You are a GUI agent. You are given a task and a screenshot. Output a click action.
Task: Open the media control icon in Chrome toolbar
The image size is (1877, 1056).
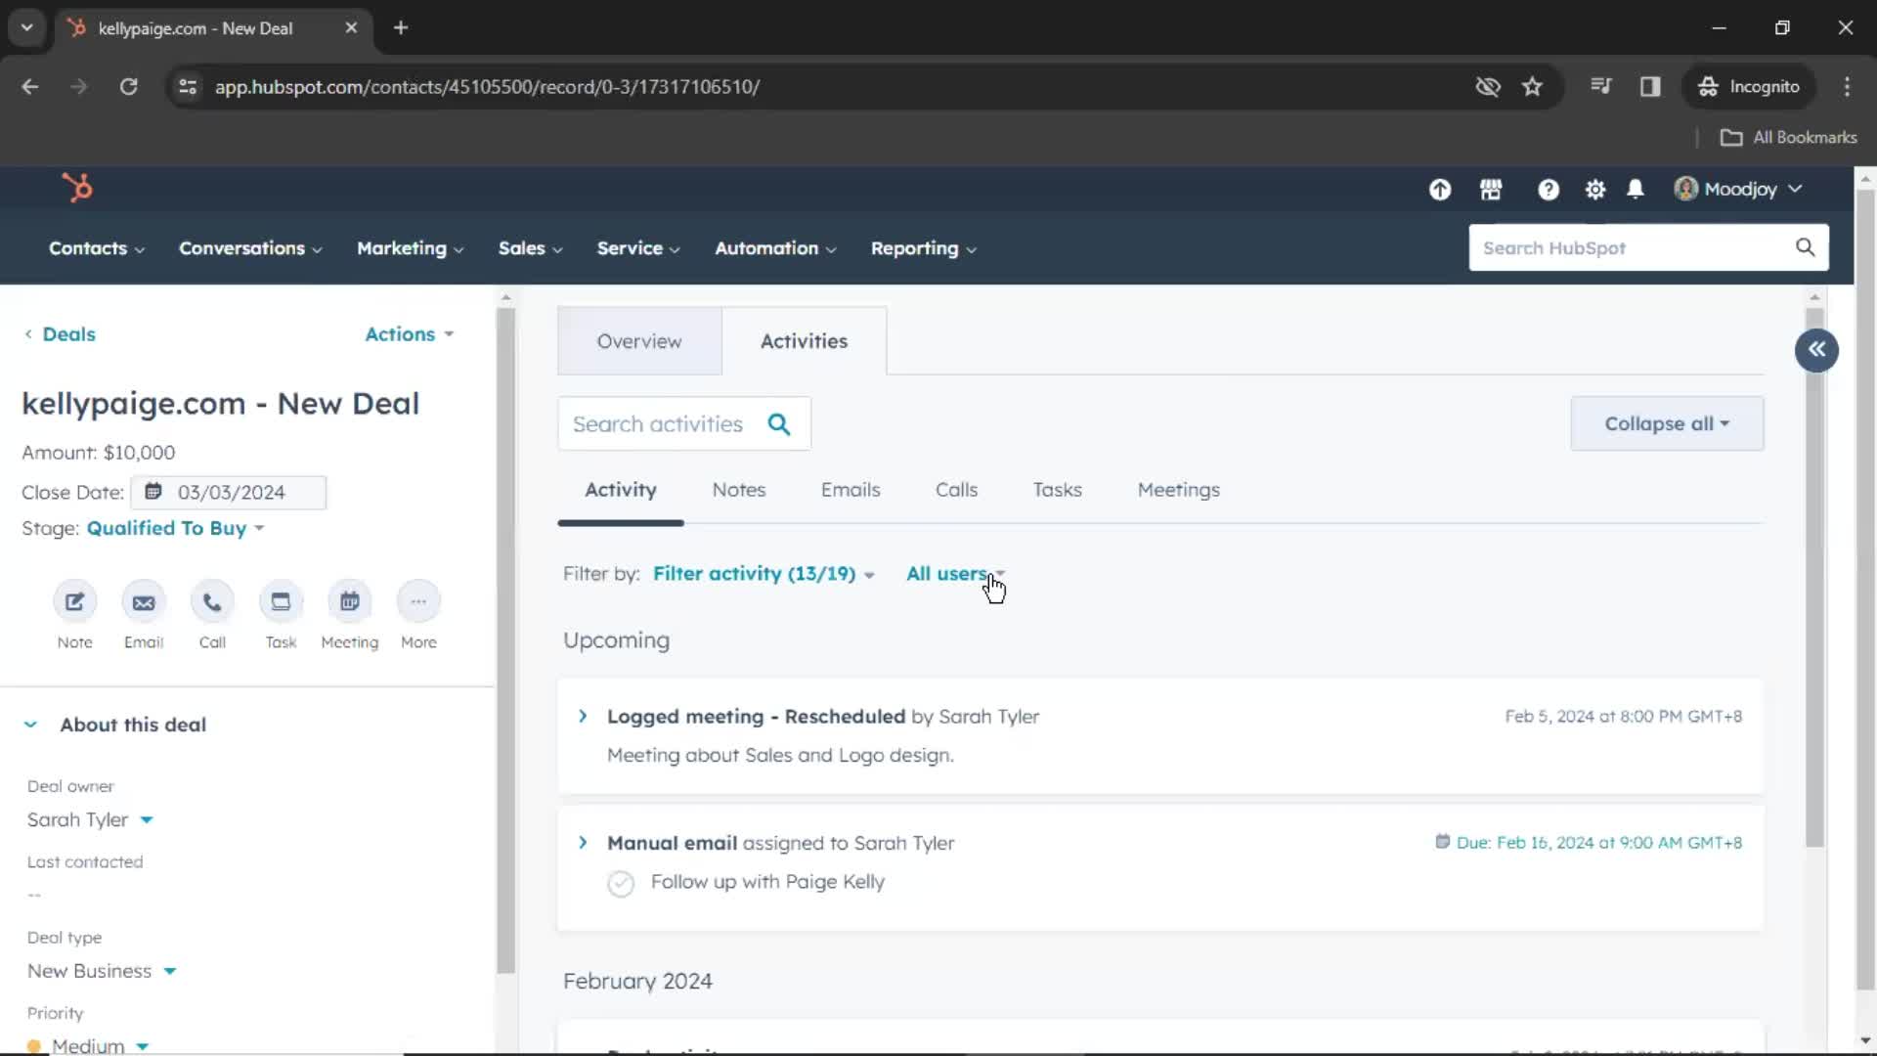[1600, 86]
